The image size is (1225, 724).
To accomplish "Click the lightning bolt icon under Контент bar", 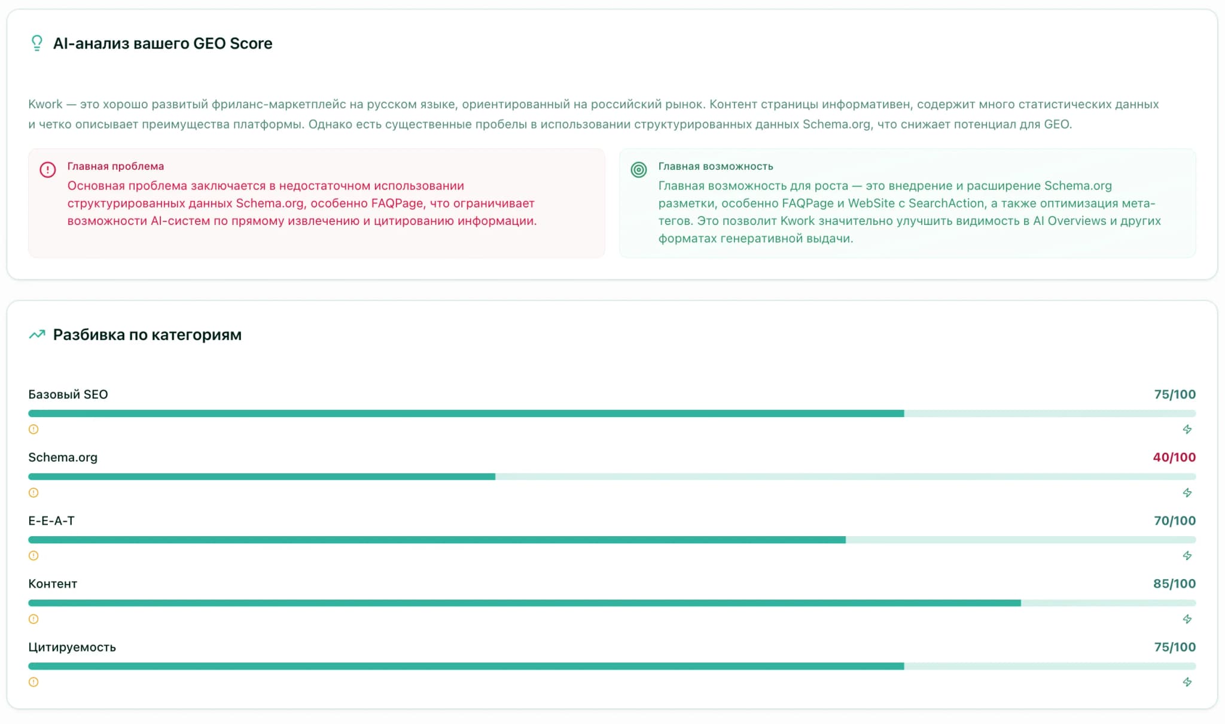I will click(x=1187, y=619).
